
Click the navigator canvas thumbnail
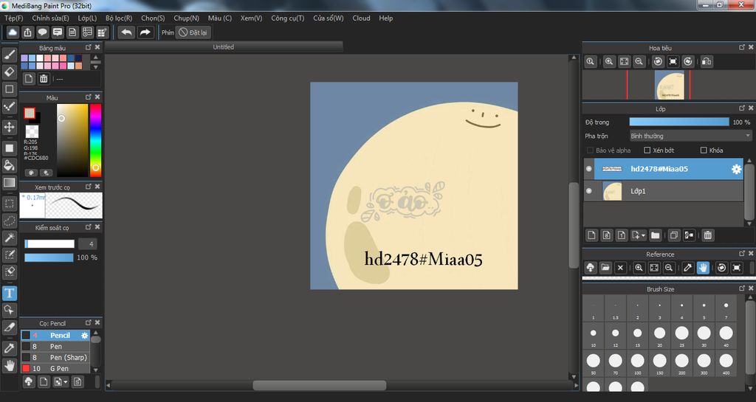670,86
